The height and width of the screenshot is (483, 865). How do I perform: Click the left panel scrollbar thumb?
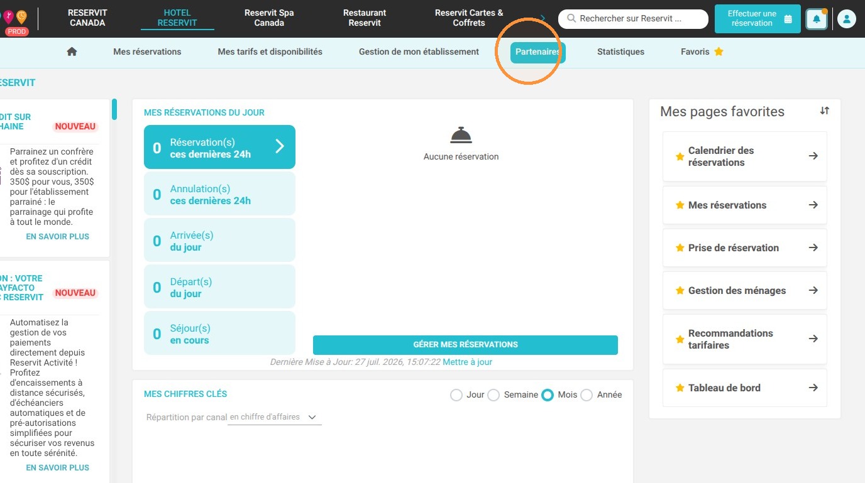coord(114,109)
